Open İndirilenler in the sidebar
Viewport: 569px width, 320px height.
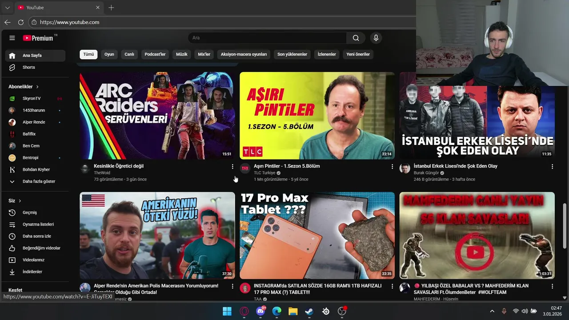pyautogui.click(x=35, y=272)
